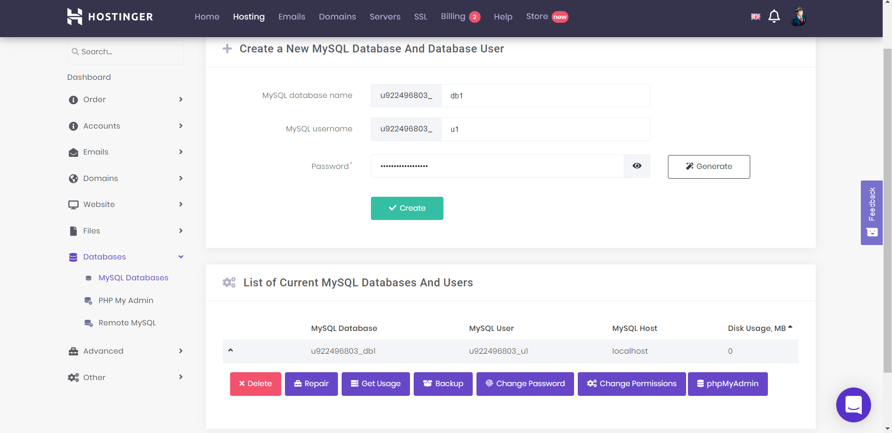Image resolution: width=892 pixels, height=433 pixels.
Task: Open notifications bell
Action: click(774, 17)
